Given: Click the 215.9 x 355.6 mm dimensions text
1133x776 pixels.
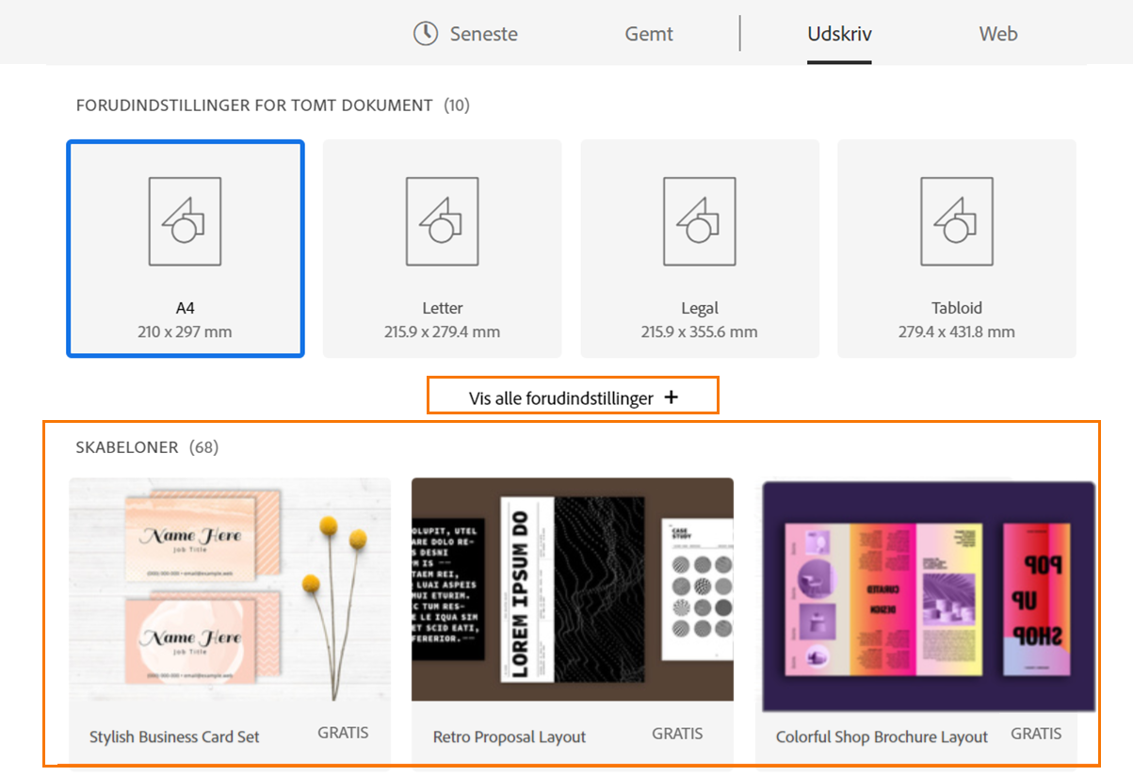Looking at the screenshot, I should coord(700,331).
